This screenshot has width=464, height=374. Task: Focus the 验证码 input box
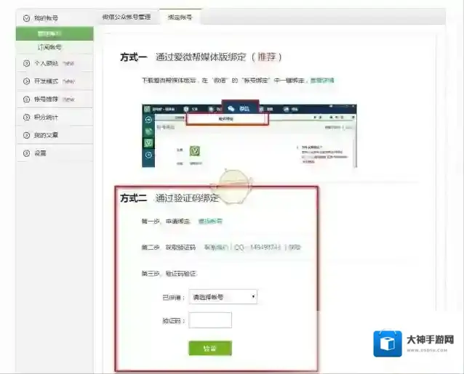click(210, 320)
